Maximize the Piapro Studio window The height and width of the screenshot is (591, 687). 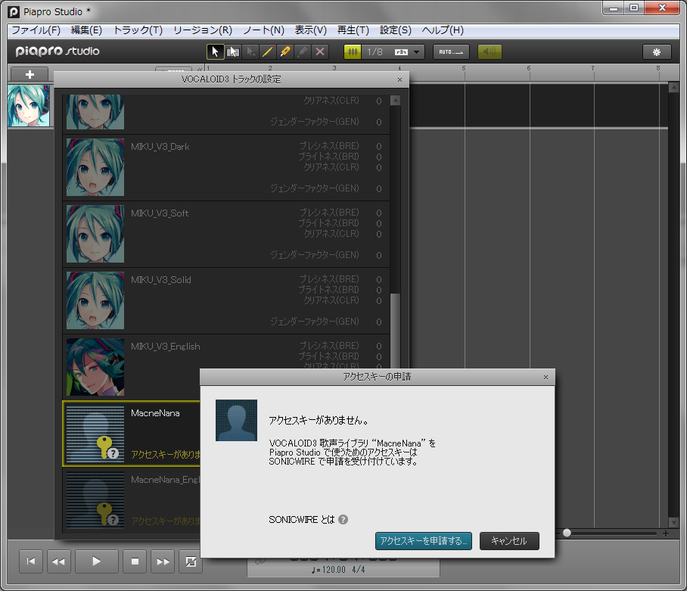[635, 8]
